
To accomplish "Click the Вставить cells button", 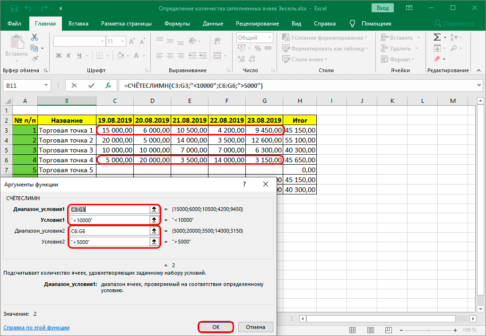I will pos(400,37).
